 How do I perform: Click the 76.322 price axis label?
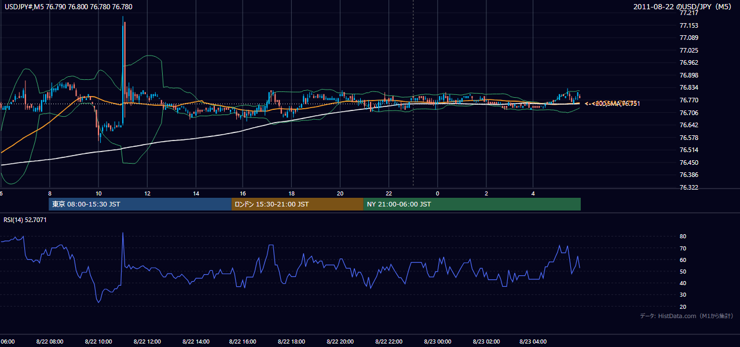(688, 187)
